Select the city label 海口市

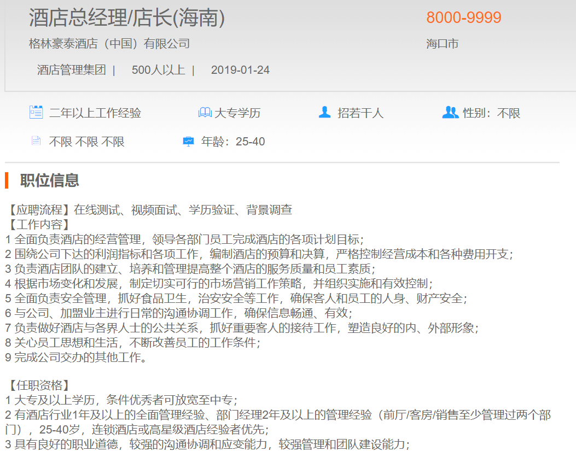tap(442, 44)
